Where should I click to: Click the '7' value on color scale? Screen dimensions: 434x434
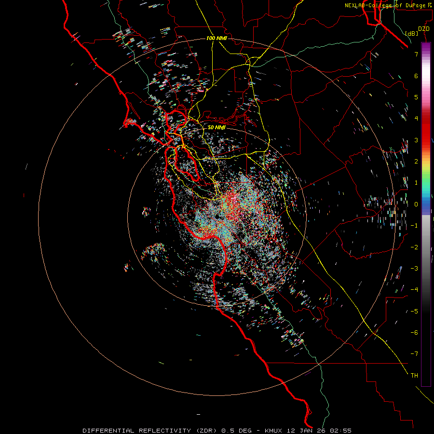pos(416,54)
